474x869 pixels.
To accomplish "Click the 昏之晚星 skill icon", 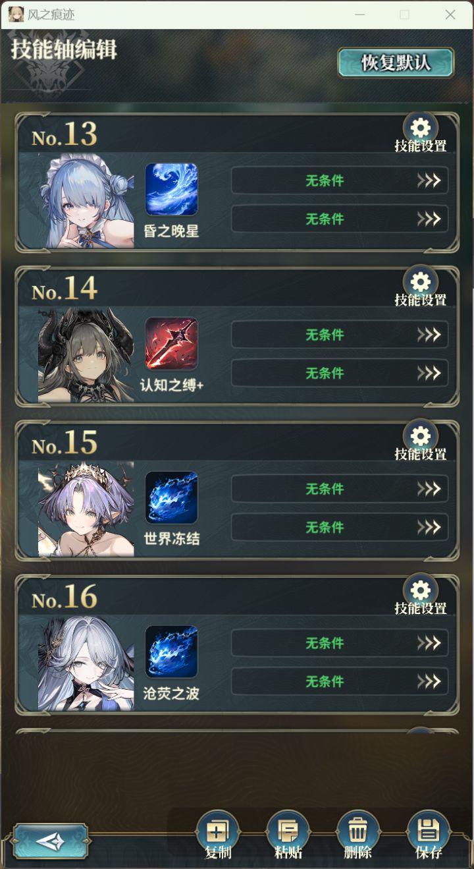I will click(x=171, y=189).
